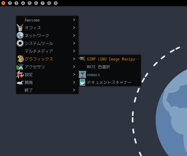The width and height of the screenshot is (187, 156).
Task: Switch to workspace tag 5
Action: pos(30,3)
